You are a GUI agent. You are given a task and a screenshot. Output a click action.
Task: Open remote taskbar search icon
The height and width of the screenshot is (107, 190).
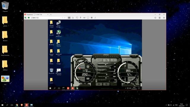55,88
